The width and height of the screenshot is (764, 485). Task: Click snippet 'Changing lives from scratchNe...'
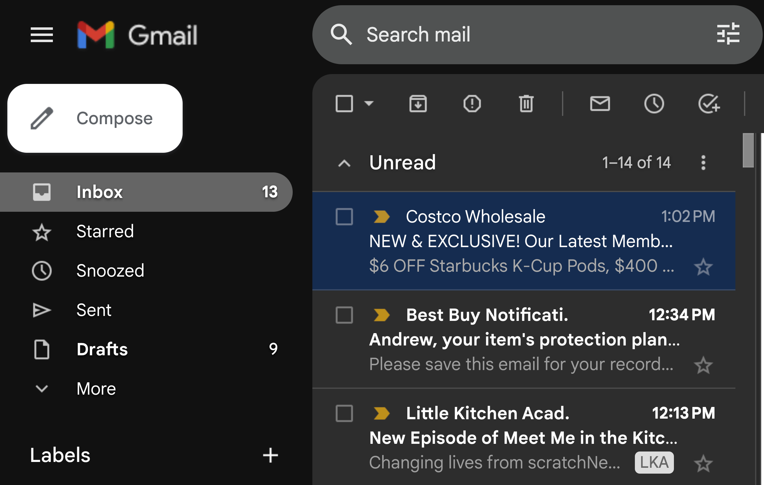[x=494, y=463]
